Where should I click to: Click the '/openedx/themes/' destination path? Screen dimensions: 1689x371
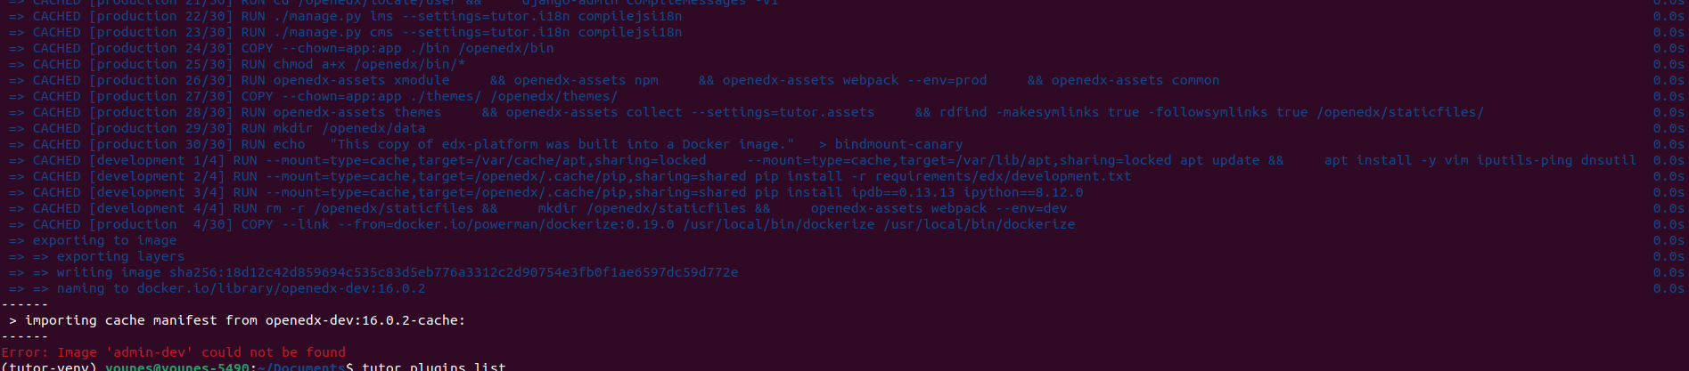tap(553, 96)
